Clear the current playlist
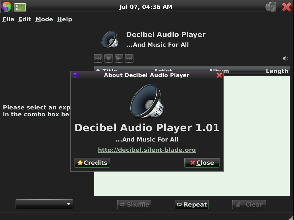The image size is (294, 220). pos(249,204)
